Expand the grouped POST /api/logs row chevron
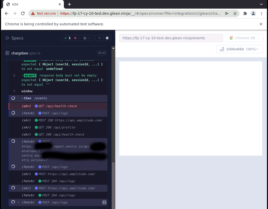The height and width of the screenshot is (209, 268). point(19,202)
